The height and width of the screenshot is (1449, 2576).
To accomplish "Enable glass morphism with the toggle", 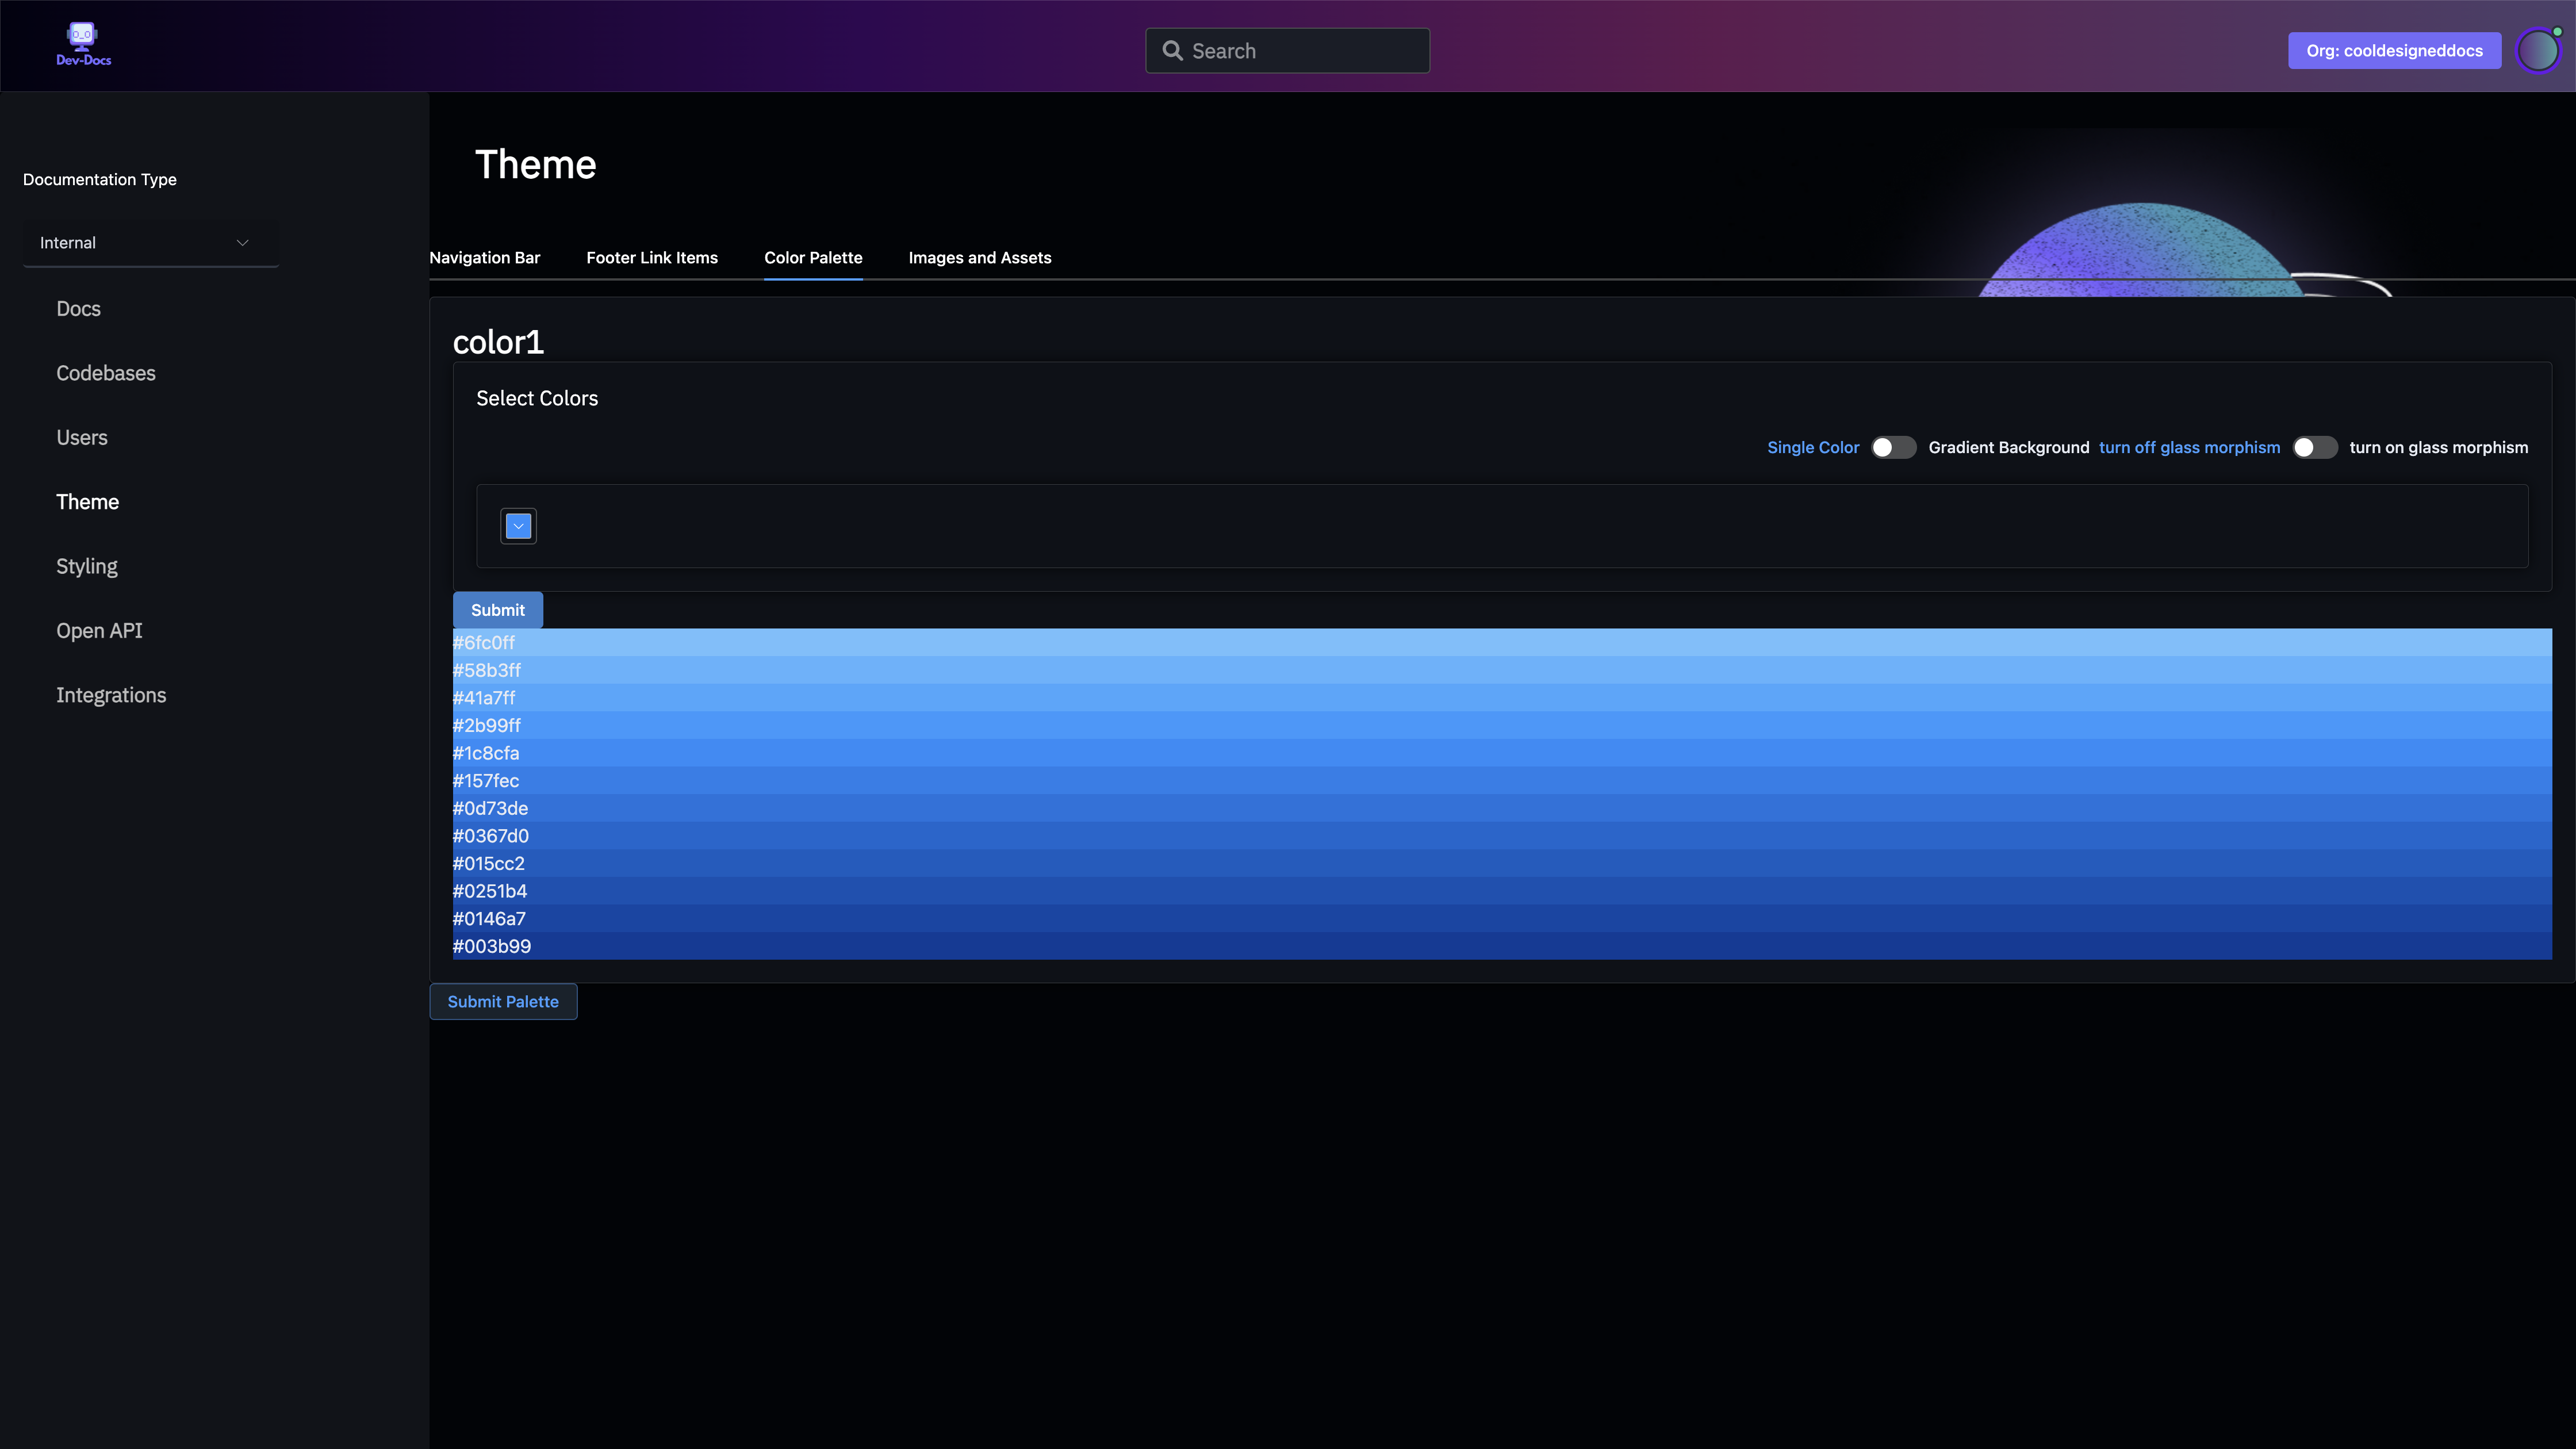I will point(2315,447).
